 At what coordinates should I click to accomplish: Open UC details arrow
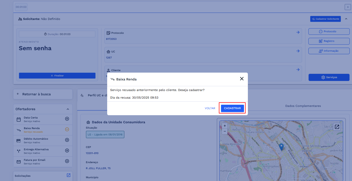(298, 51)
